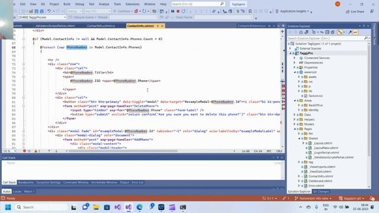Click the Terminal taskbar icon

[183, 207]
